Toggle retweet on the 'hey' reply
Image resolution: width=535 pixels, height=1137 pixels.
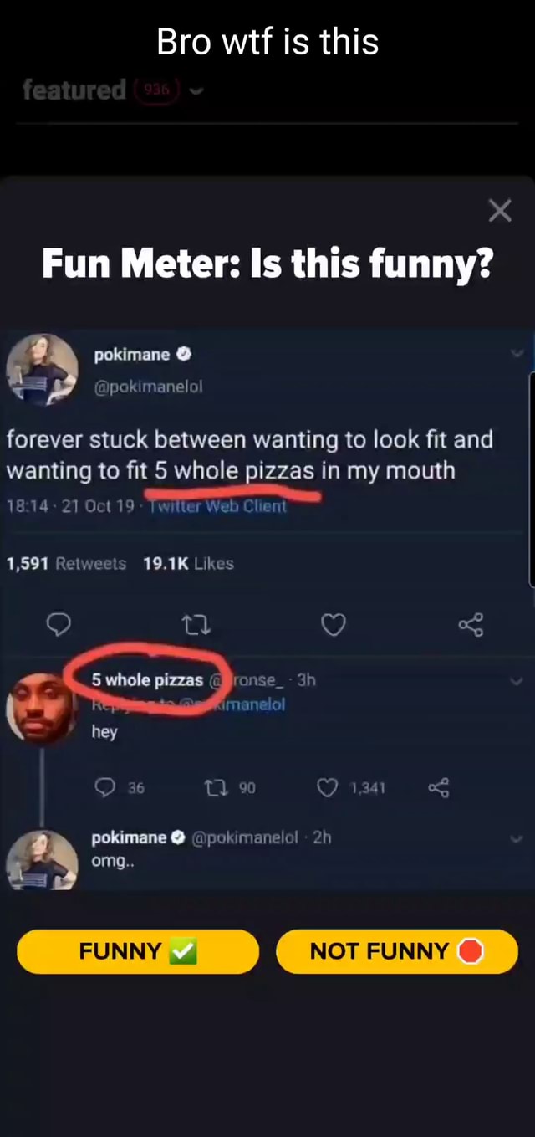tap(217, 787)
